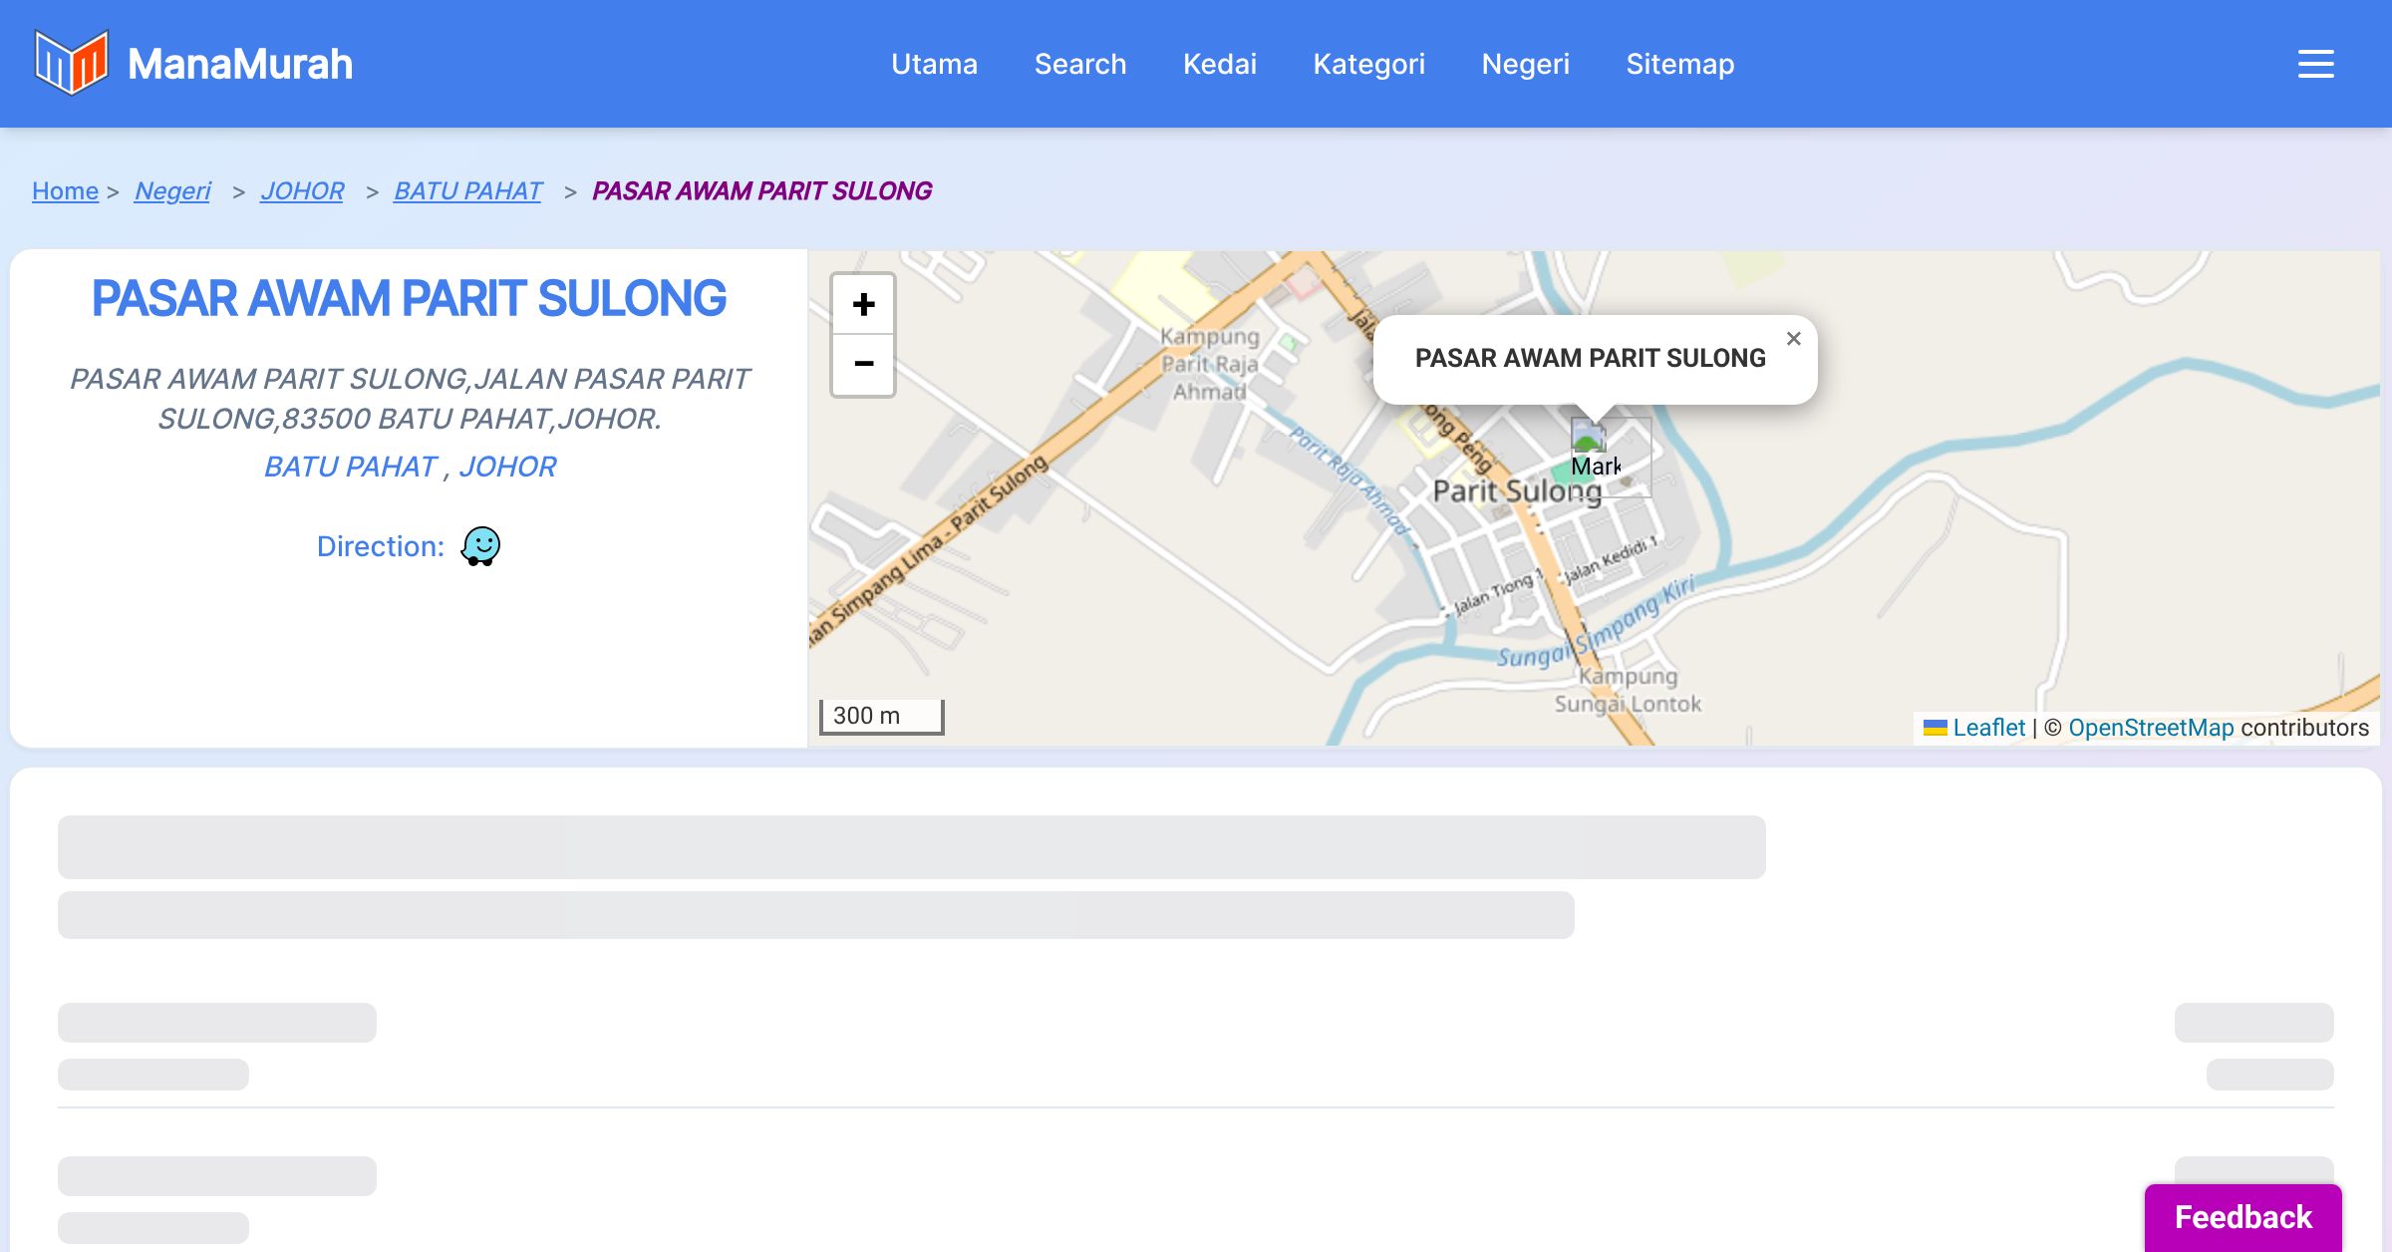Select Kategori in navigation
Viewport: 2392px width, 1252px height.
coord(1368,64)
